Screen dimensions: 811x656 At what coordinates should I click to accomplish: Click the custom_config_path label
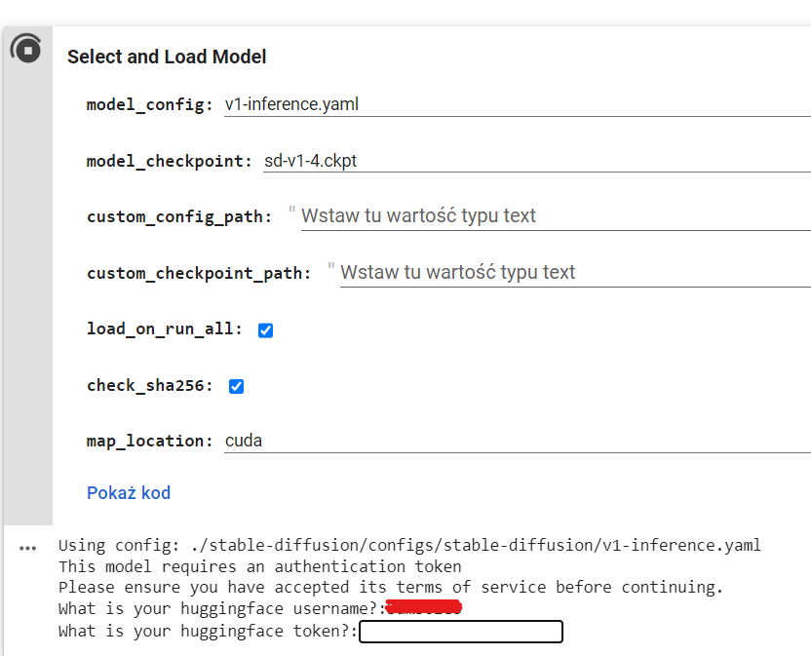tap(179, 216)
